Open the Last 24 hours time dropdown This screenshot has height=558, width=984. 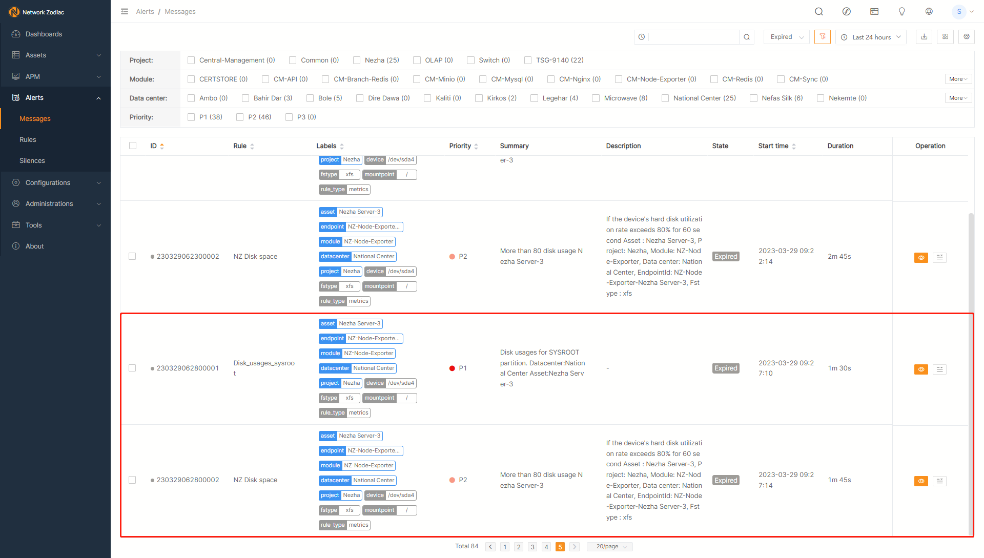pyautogui.click(x=871, y=37)
